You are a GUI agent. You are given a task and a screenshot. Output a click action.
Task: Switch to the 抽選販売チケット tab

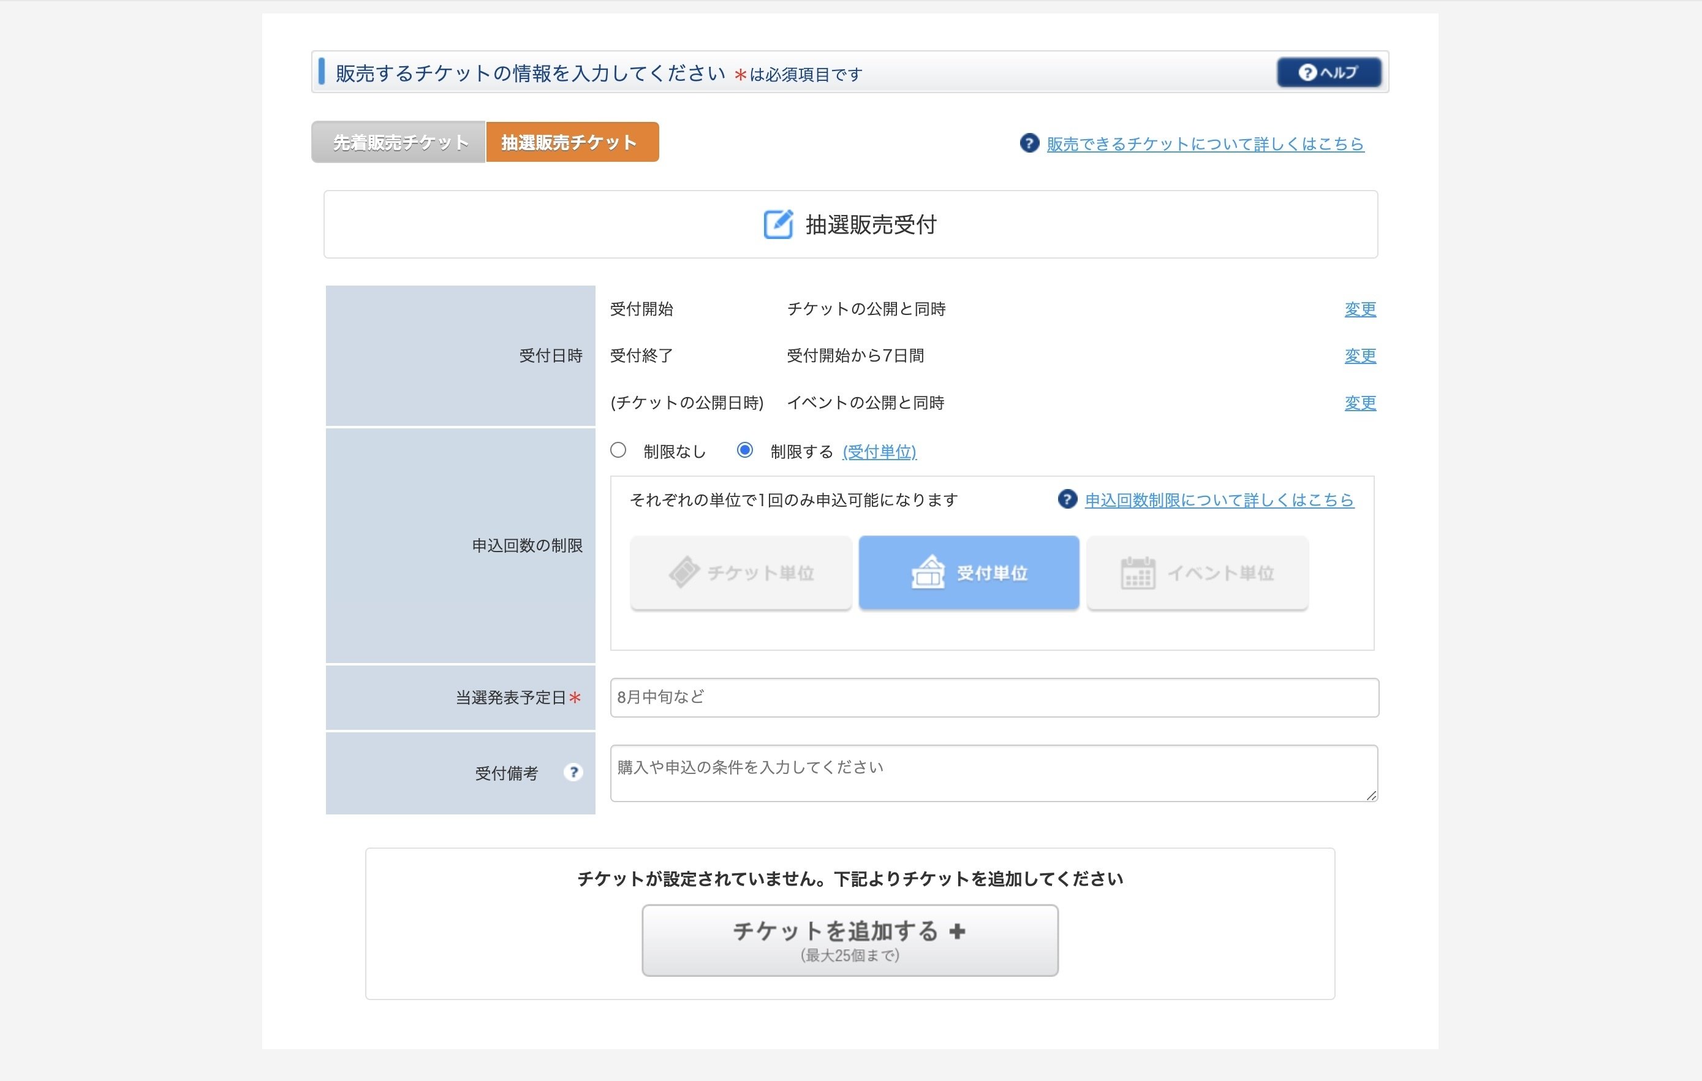[x=571, y=142]
